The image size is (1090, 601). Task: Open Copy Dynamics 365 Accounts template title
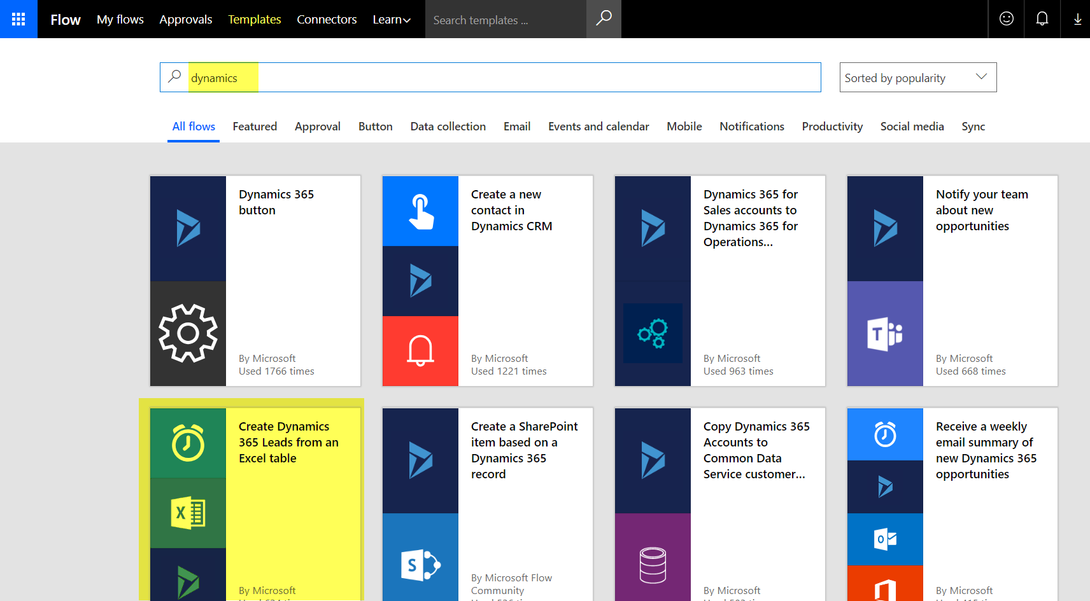[x=756, y=450]
